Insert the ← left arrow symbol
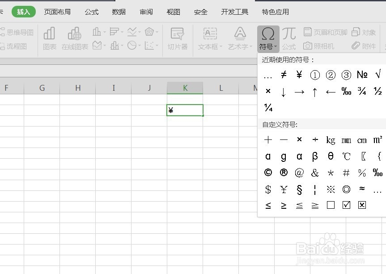This screenshot has width=386, height=274. point(331,92)
